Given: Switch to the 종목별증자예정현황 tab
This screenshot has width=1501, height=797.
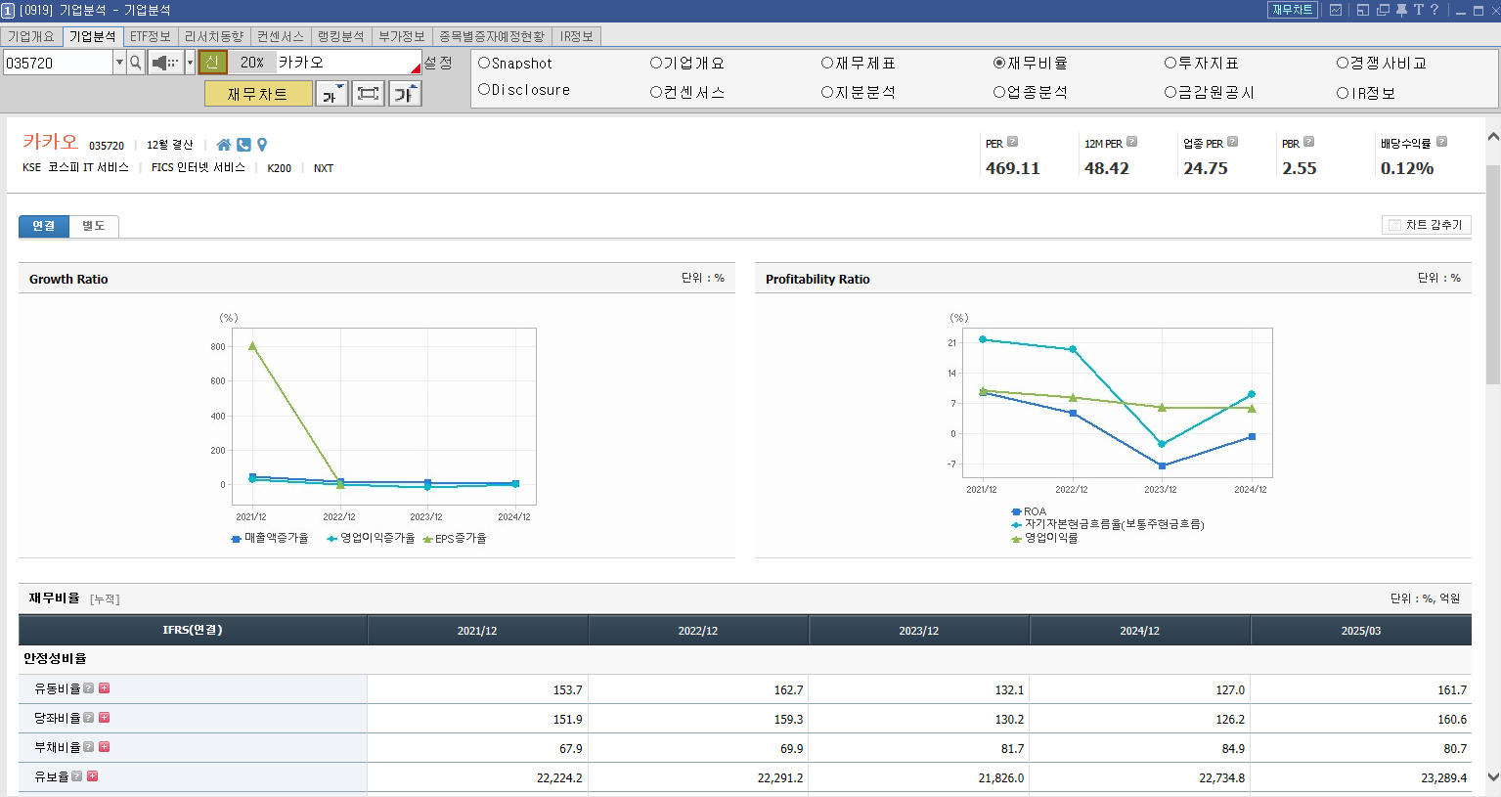Looking at the screenshot, I should tap(492, 36).
